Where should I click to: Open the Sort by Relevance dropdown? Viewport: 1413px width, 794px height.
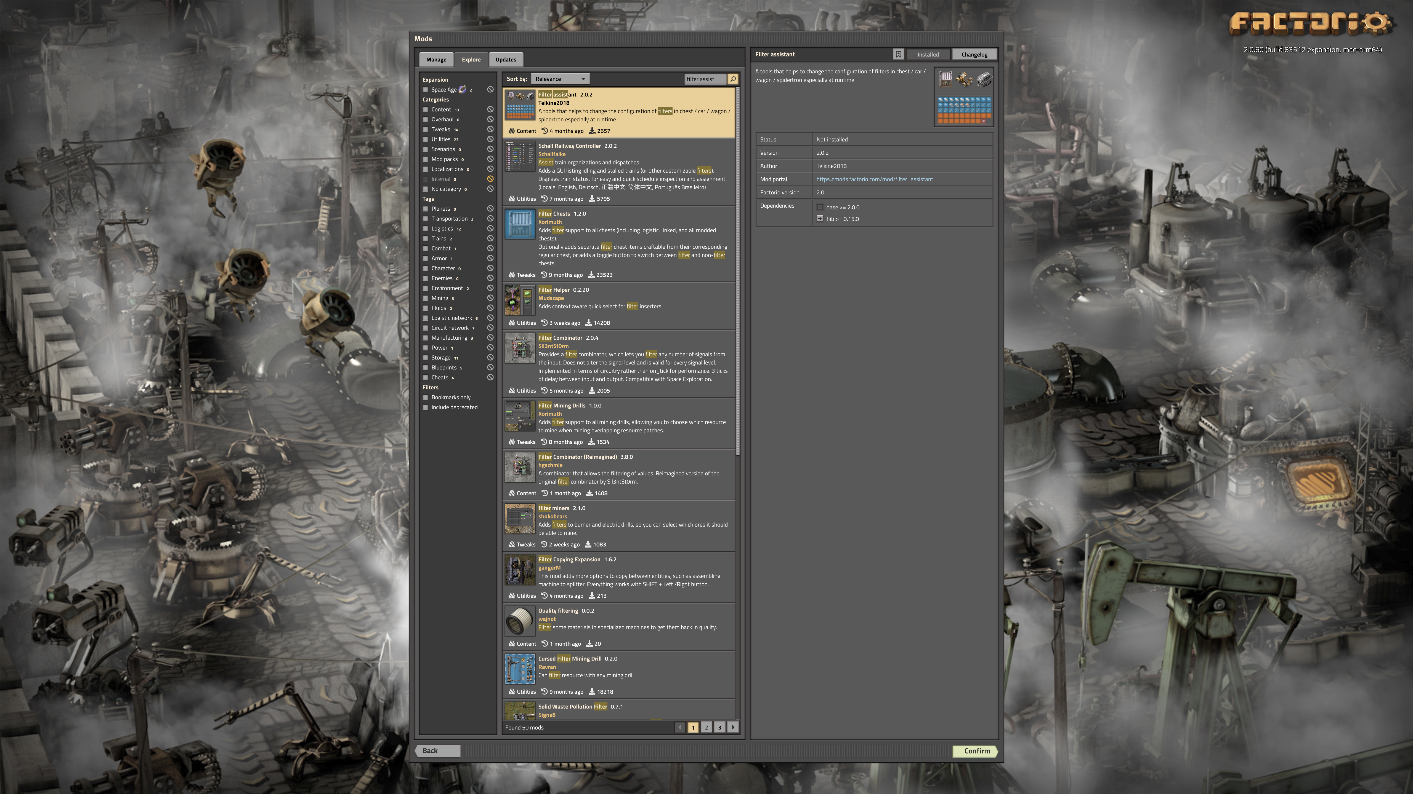560,79
